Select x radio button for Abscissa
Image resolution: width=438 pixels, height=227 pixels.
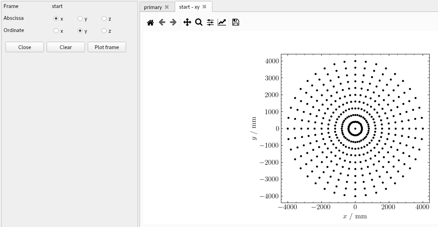click(x=56, y=18)
